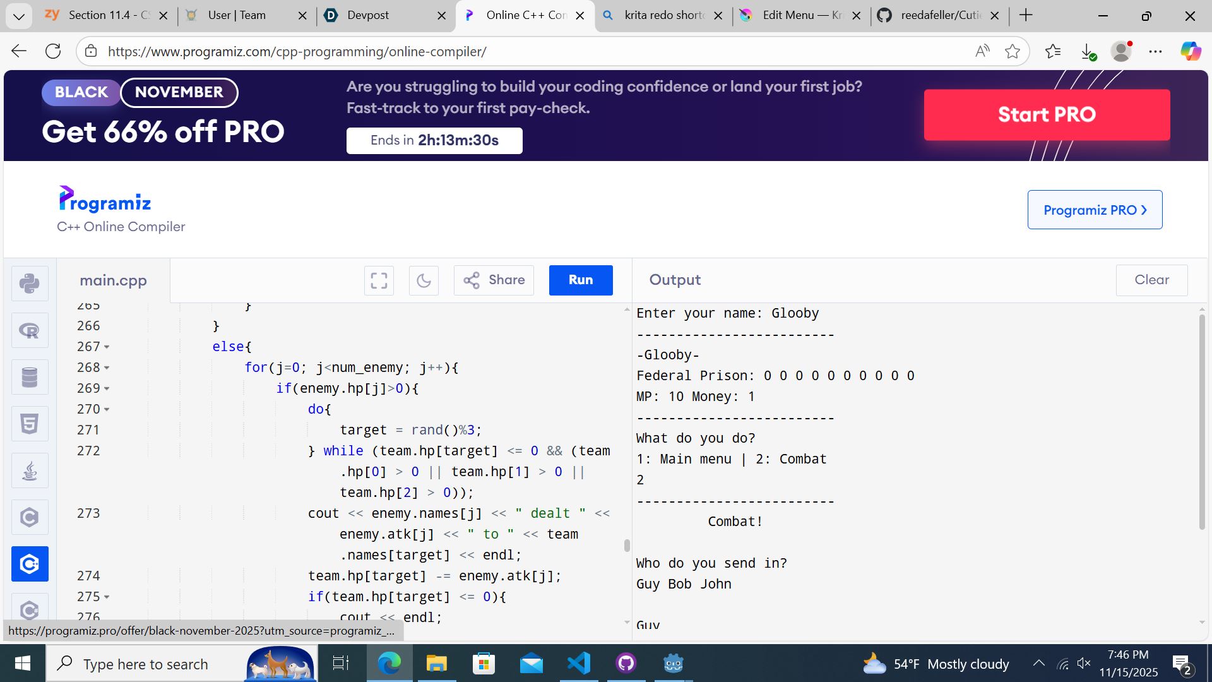The width and height of the screenshot is (1212, 682).
Task: Click the Start PRO banner button
Action: coord(1046,115)
